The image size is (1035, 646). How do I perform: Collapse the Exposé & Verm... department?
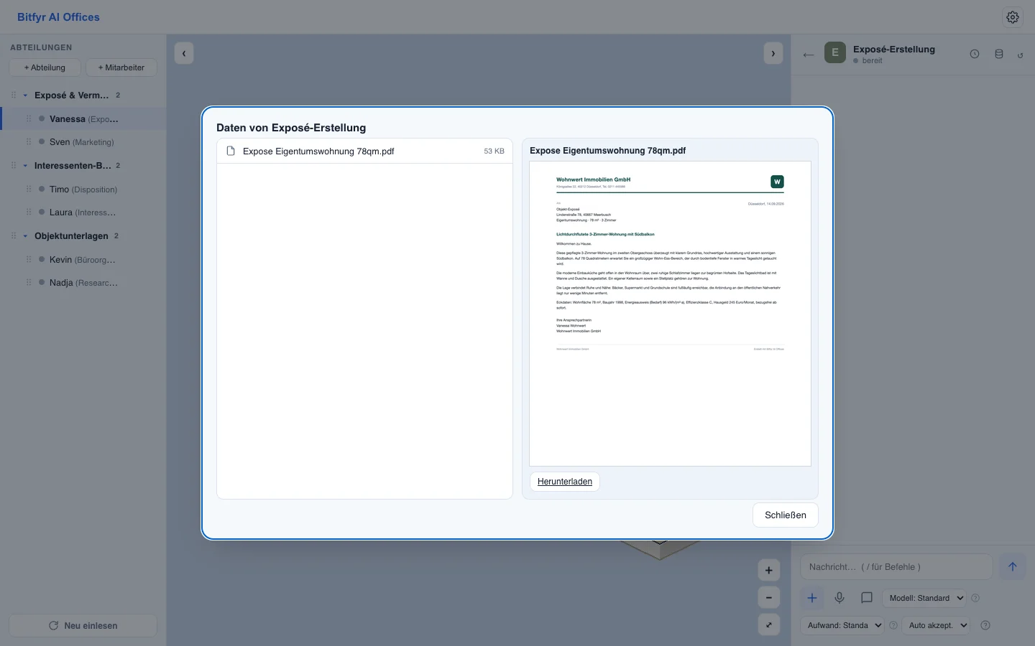click(x=25, y=95)
